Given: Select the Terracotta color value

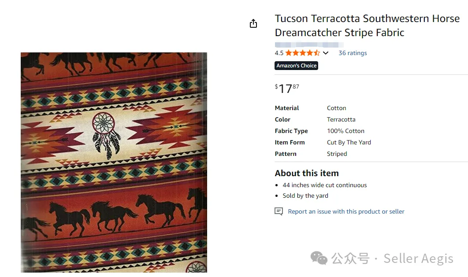Looking at the screenshot, I should pos(341,119).
